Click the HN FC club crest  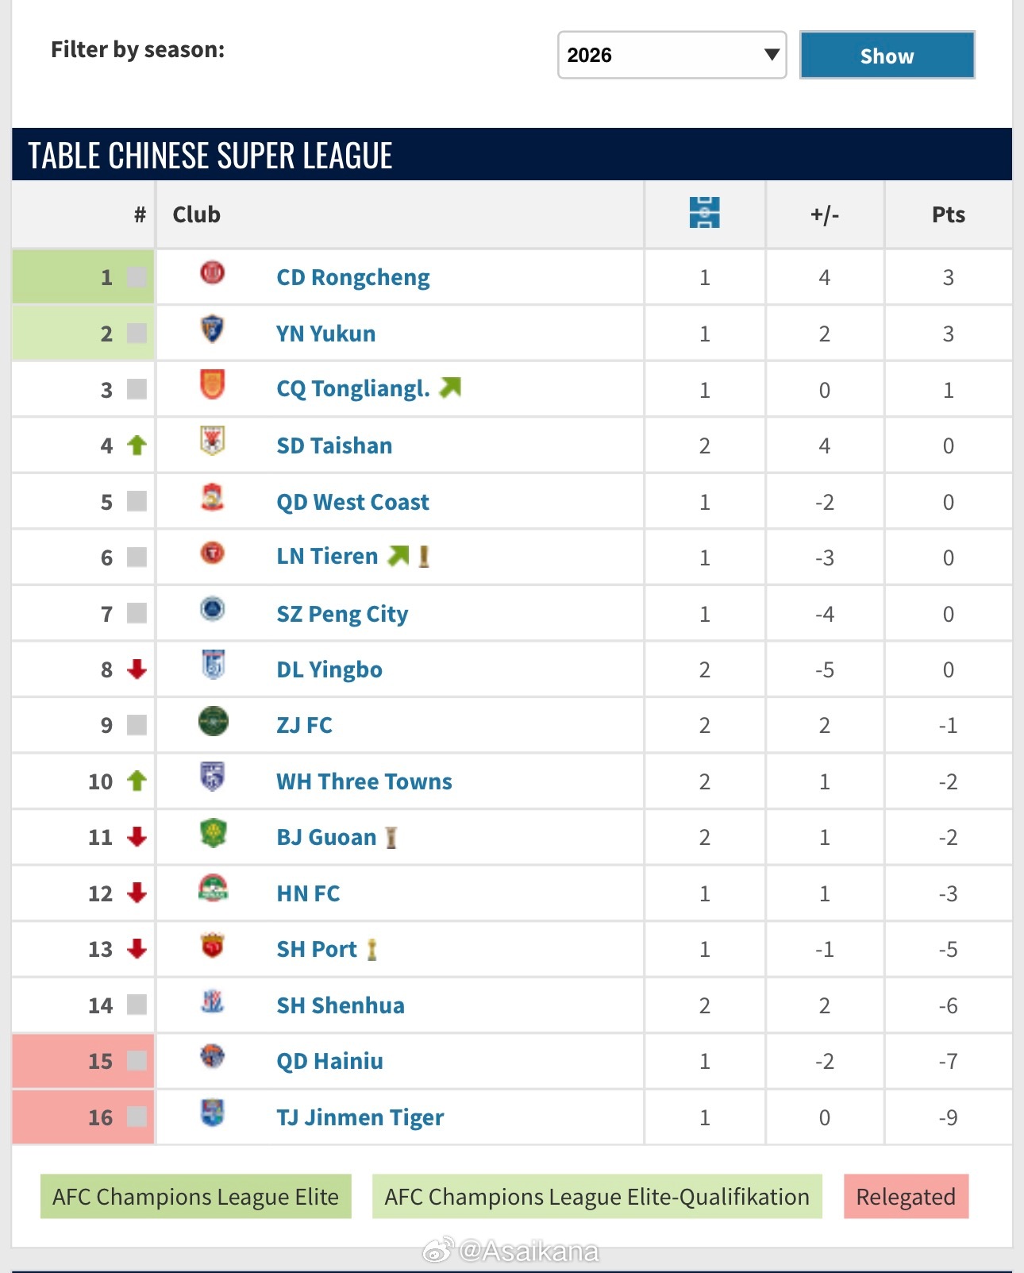point(213,889)
